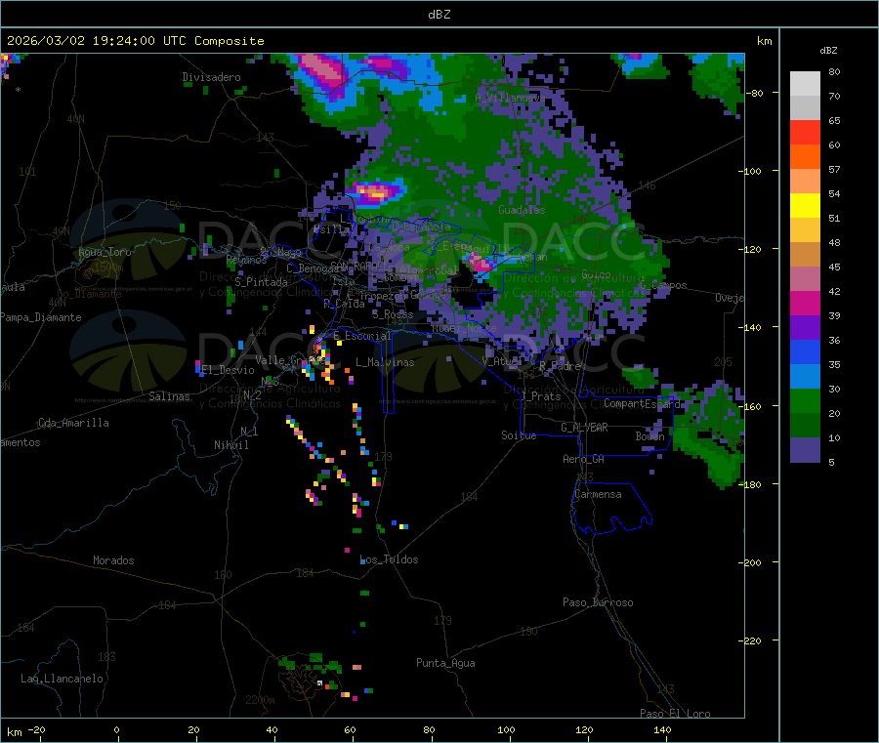Click the timestamp 2026/03/02 19:24:00 UTC Composite
The image size is (879, 743).
click(135, 41)
